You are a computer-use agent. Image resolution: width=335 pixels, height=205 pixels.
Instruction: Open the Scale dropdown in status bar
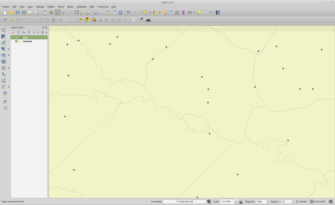pyautogui.click(x=237, y=201)
